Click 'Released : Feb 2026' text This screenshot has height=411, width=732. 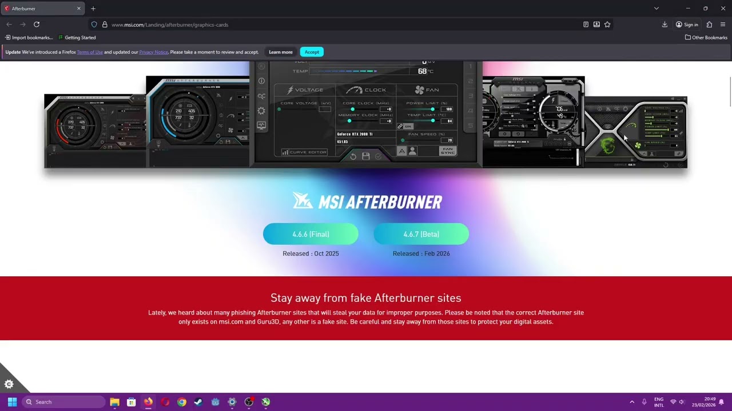[421, 253]
